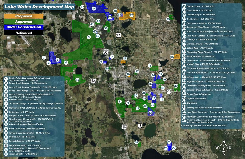
Task: Click map marker 45 on the green parcel
Action: tap(77, 80)
